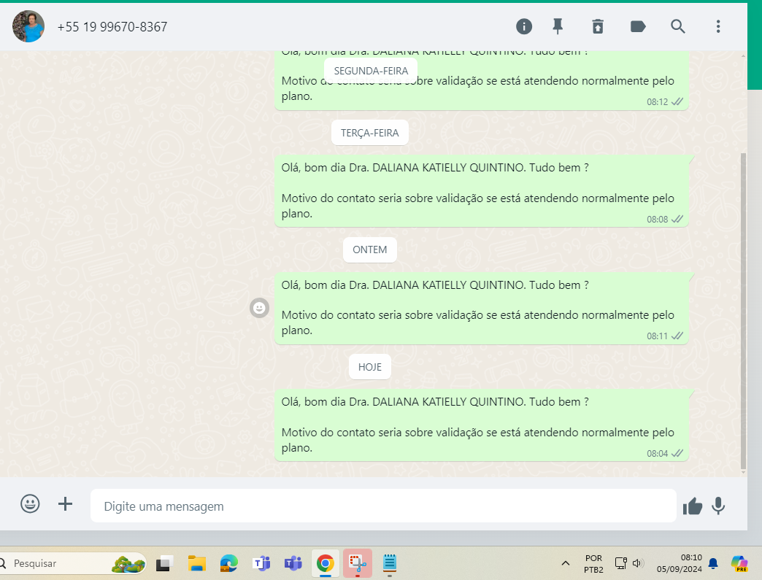
Task: Open the three-dot more options menu
Action: pyautogui.click(x=718, y=27)
